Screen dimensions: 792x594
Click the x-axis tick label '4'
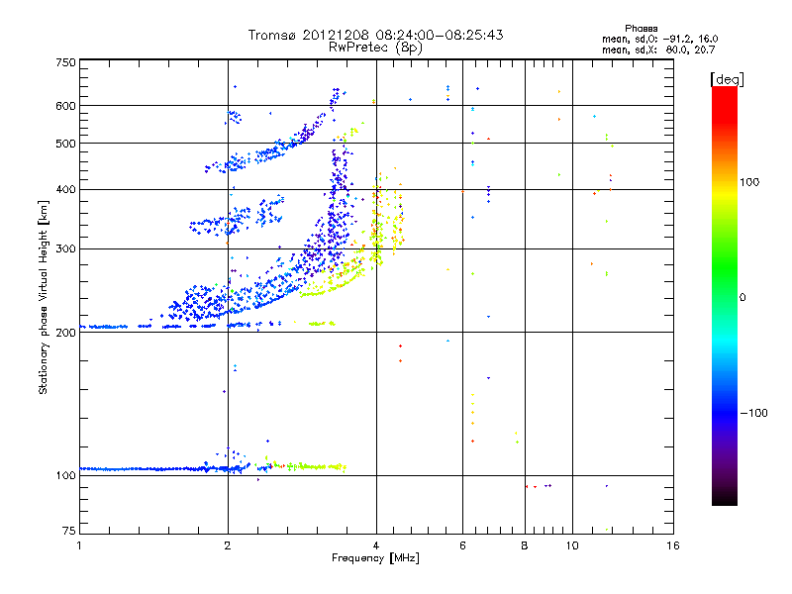tap(376, 545)
